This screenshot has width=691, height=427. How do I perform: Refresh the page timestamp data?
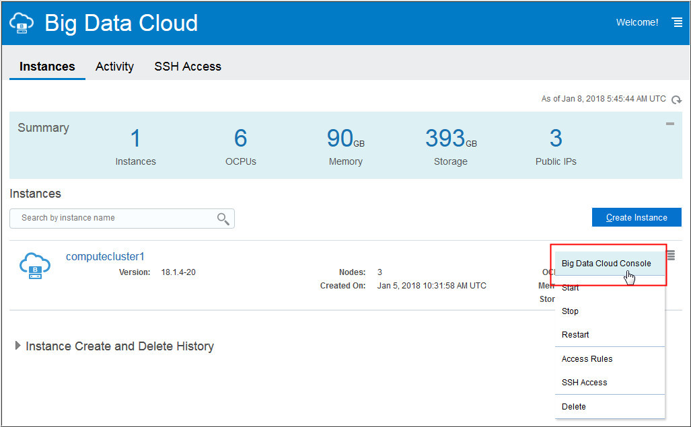tap(676, 99)
